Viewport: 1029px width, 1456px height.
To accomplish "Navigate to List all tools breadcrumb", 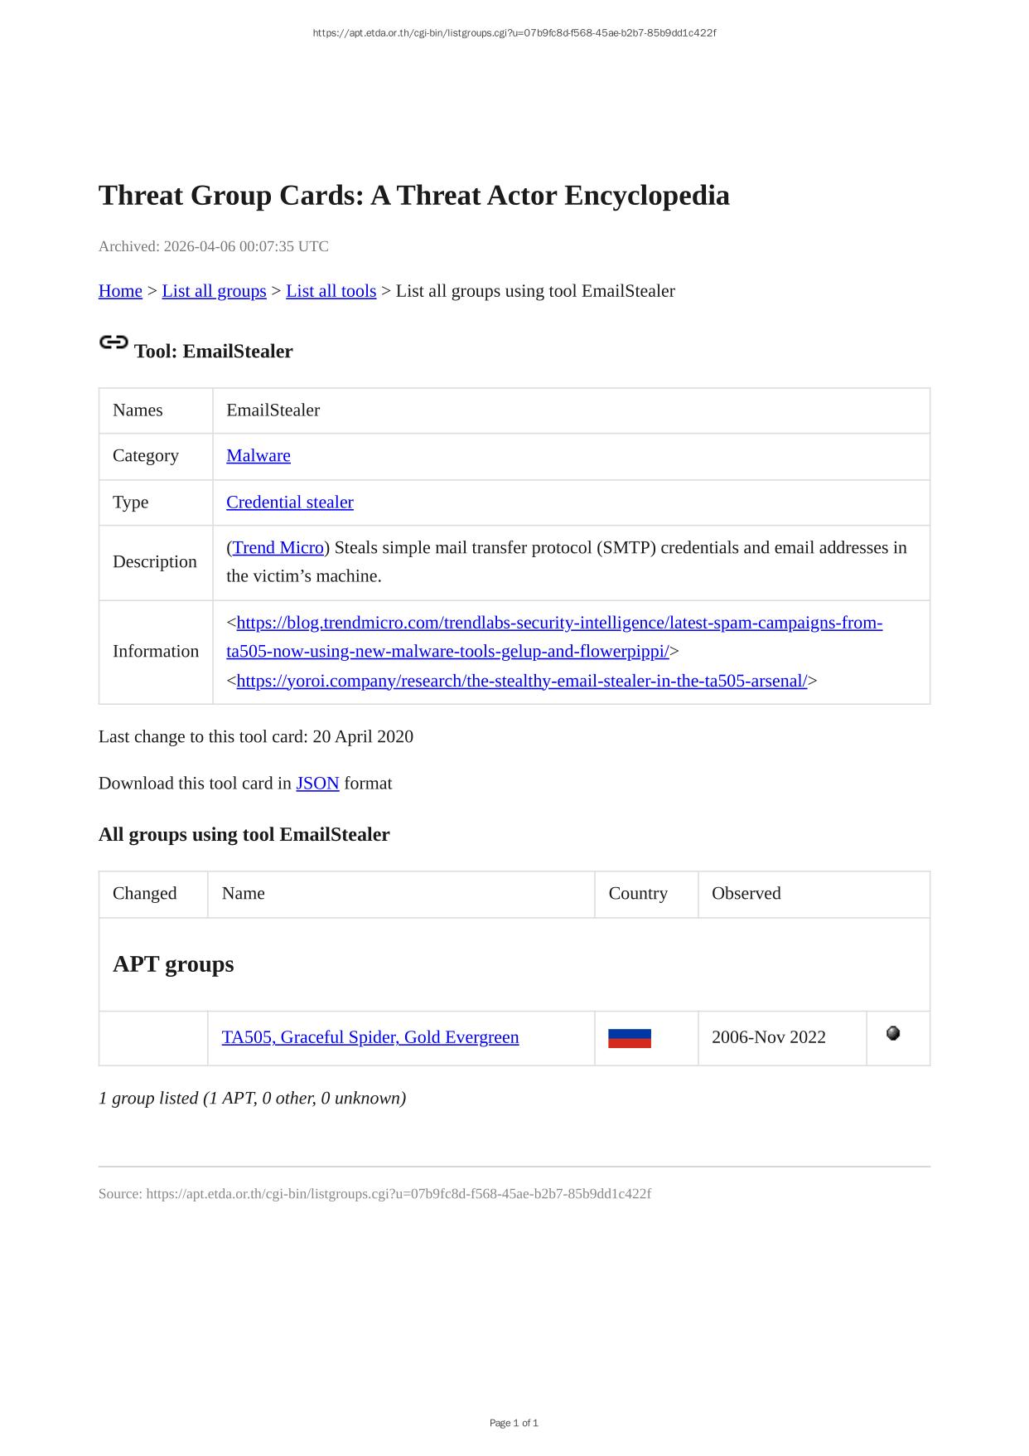I will pos(331,291).
